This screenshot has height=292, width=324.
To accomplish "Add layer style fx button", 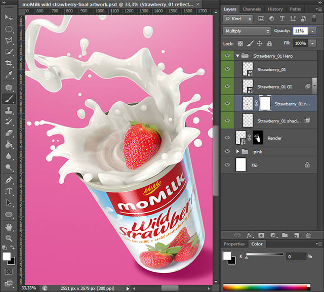I will pos(250,235).
